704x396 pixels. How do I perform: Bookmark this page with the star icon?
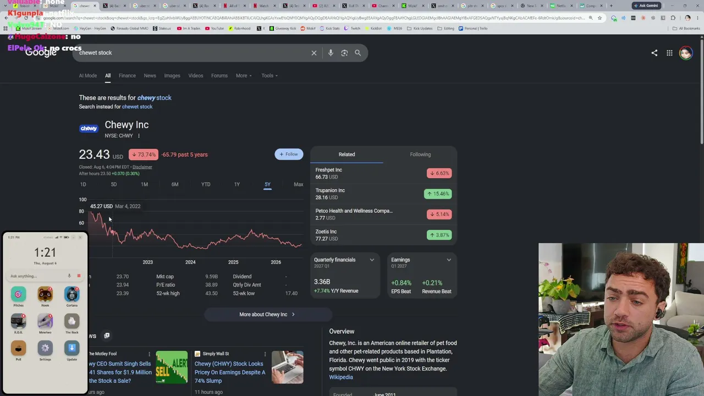pos(599,18)
